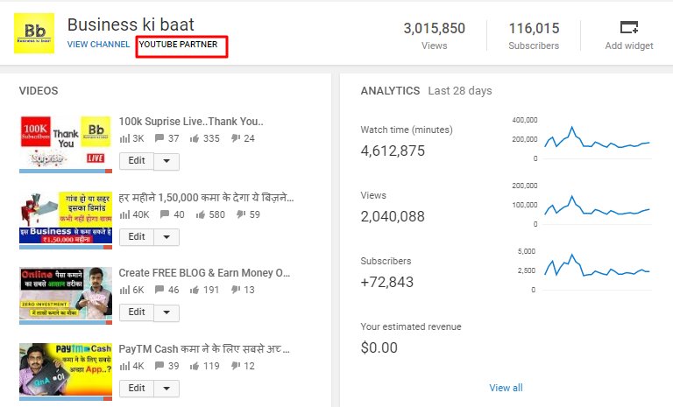
Task: Click the 3,015,850 total views count
Action: [434, 28]
